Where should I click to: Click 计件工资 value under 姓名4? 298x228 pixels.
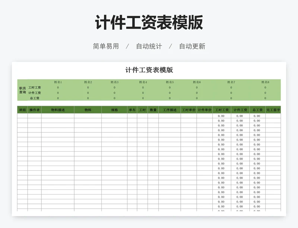pyautogui.click(x=143, y=93)
